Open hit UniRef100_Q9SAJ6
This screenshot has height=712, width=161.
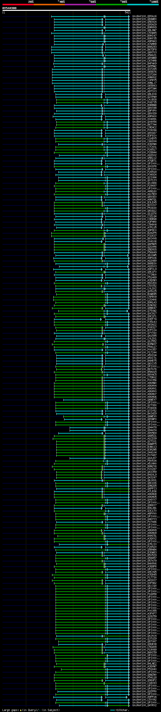tap(144, 16)
